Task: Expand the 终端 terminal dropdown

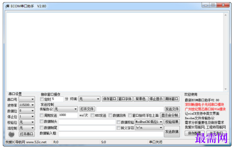Action: 89,99
